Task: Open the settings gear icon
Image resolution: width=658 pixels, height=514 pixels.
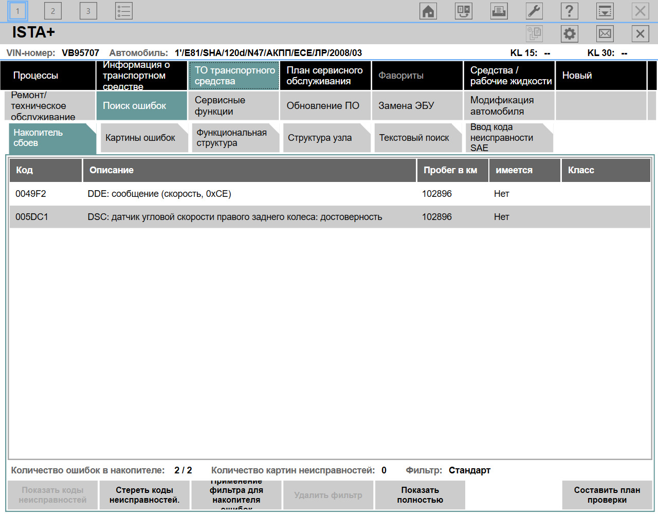Action: coord(570,34)
